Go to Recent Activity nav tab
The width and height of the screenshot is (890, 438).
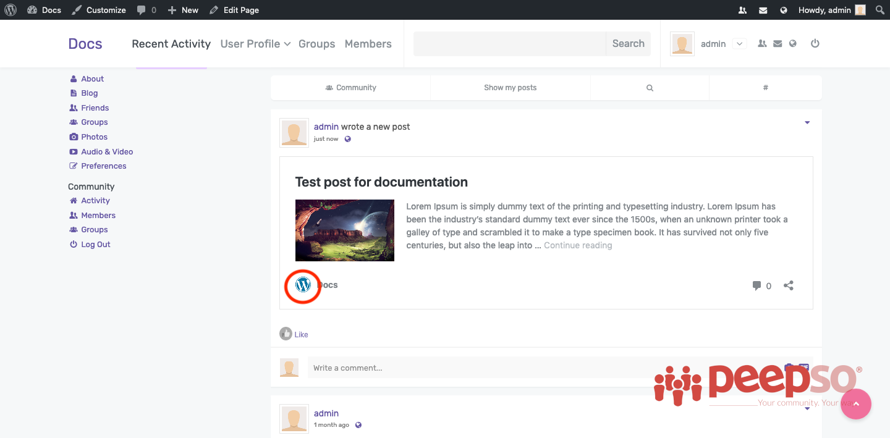(x=171, y=44)
